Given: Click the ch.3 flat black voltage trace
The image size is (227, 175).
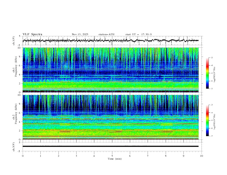Looking at the screenshot, I should tap(110, 146).
